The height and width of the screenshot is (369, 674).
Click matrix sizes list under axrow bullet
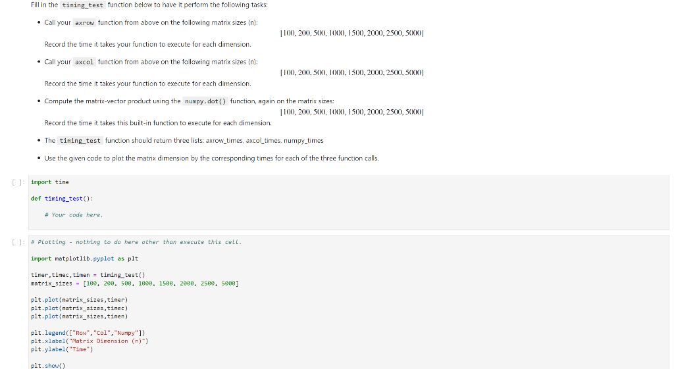[351, 33]
